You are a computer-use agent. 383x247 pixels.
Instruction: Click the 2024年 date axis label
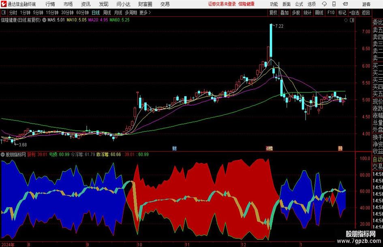point(8,245)
